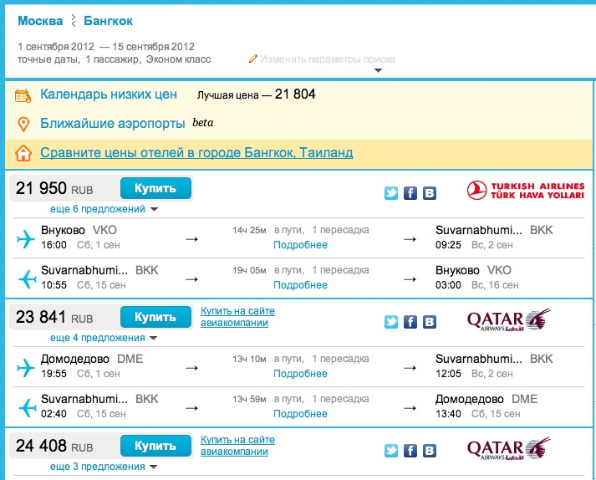Viewport: 596px width, 480px height.
Task: Open hotel price comparison link for Бангкок
Action: 196,152
